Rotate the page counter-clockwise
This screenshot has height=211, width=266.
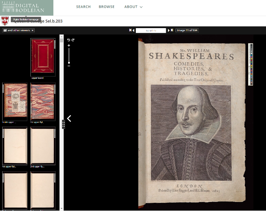pos(69,40)
